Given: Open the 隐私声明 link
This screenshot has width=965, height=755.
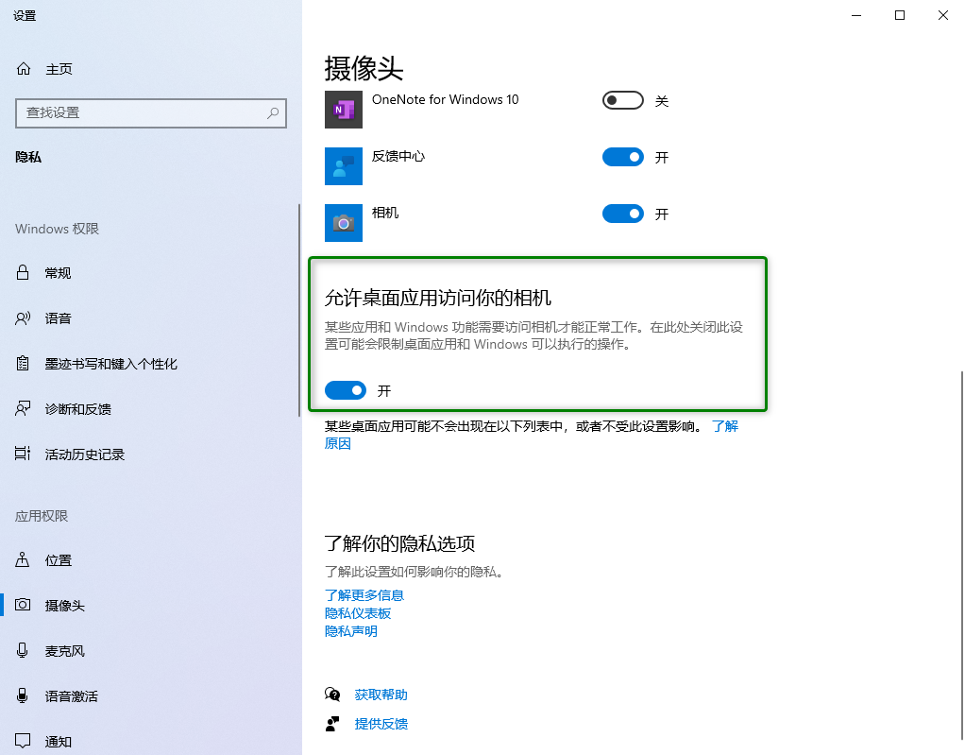Looking at the screenshot, I should (x=351, y=631).
